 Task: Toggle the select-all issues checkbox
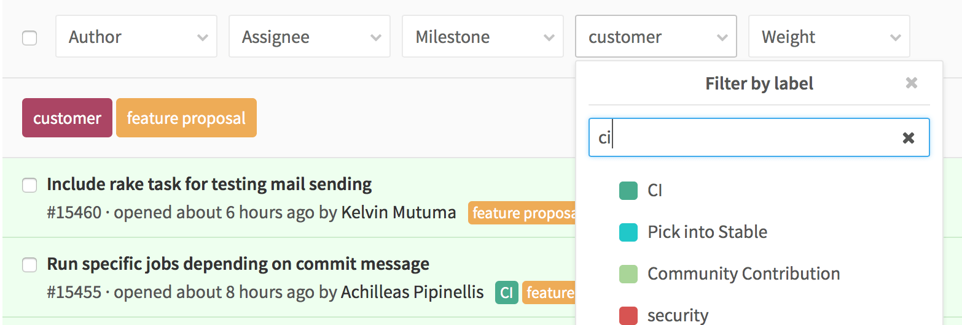[29, 38]
